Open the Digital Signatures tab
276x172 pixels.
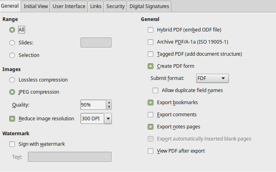coord(149,6)
